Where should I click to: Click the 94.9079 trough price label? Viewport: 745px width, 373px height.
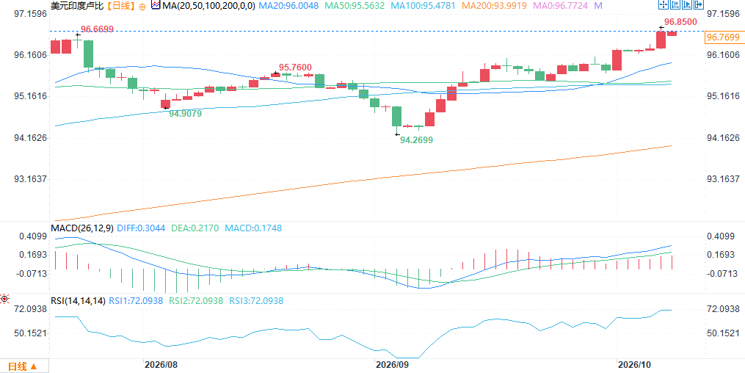click(186, 114)
